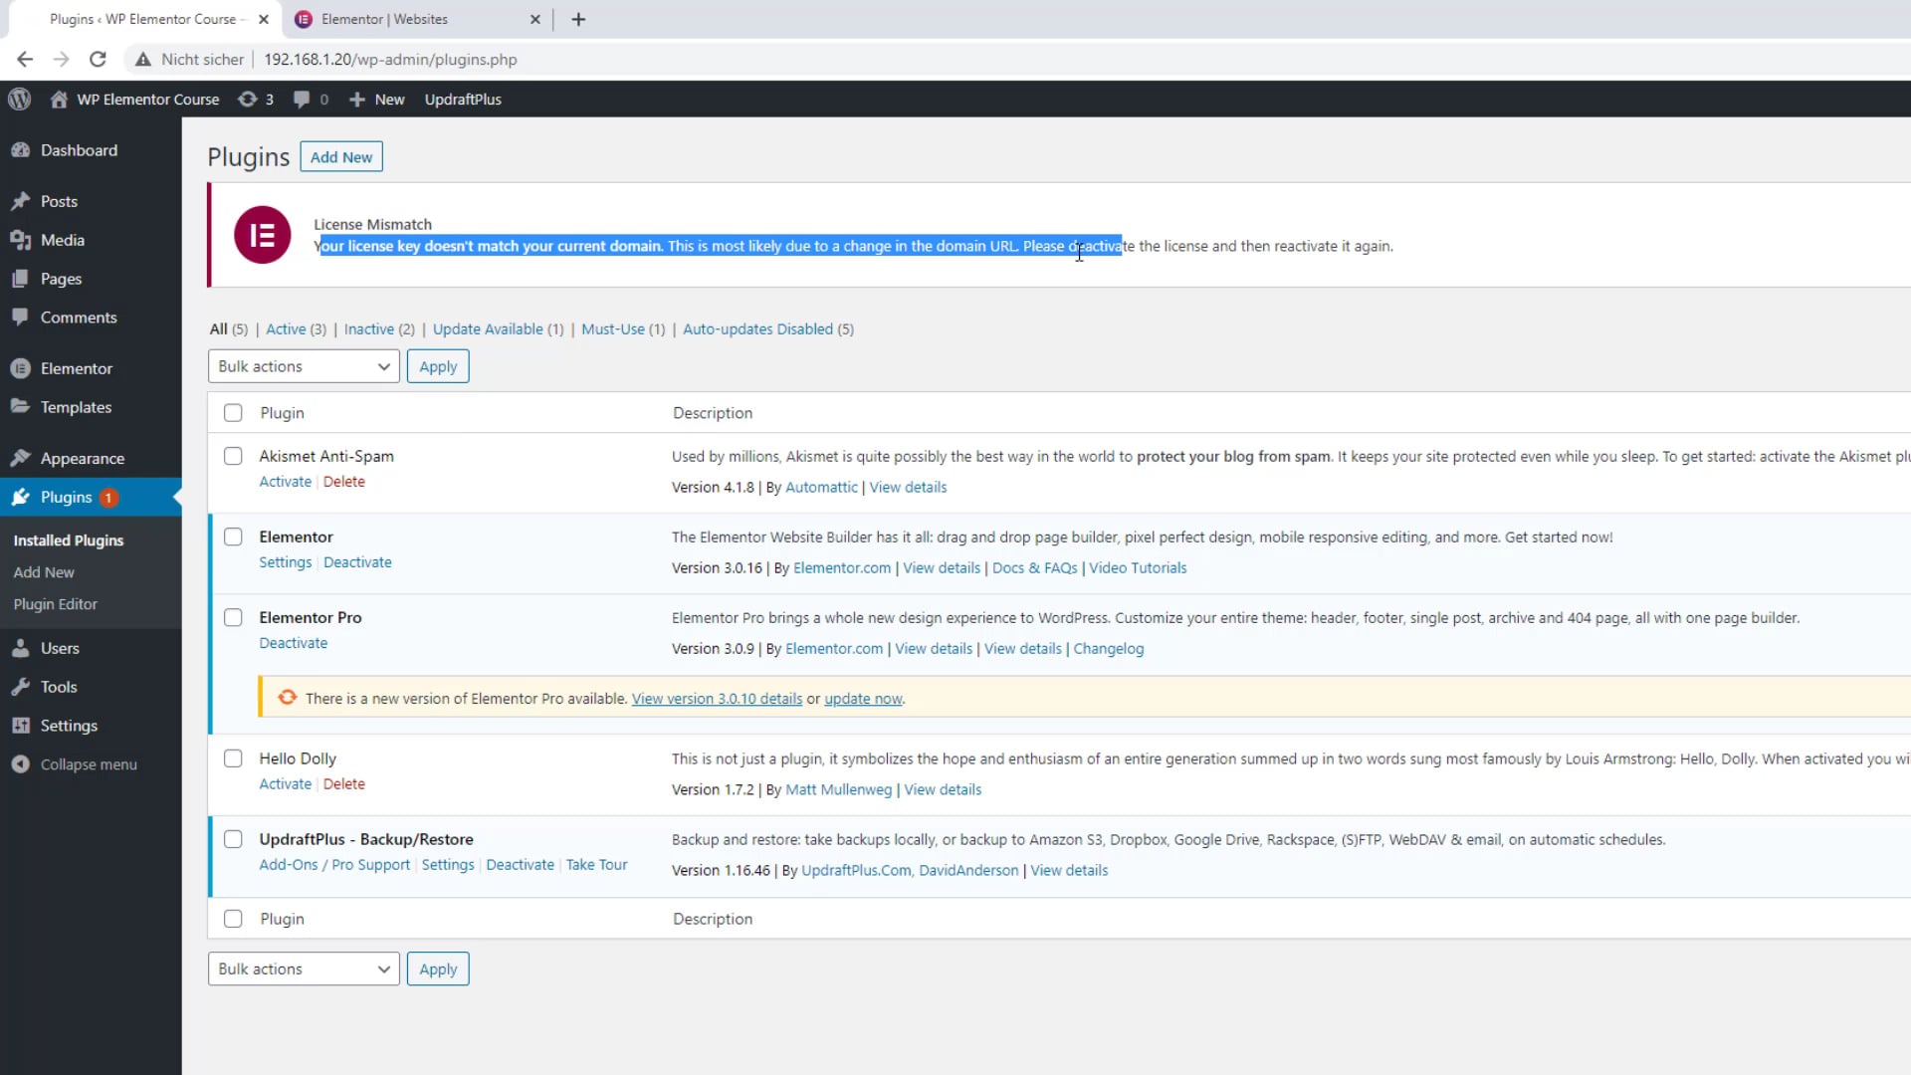Image resolution: width=1911 pixels, height=1075 pixels.
Task: Check the Akismet Anti-Spam checkbox
Action: click(x=233, y=456)
